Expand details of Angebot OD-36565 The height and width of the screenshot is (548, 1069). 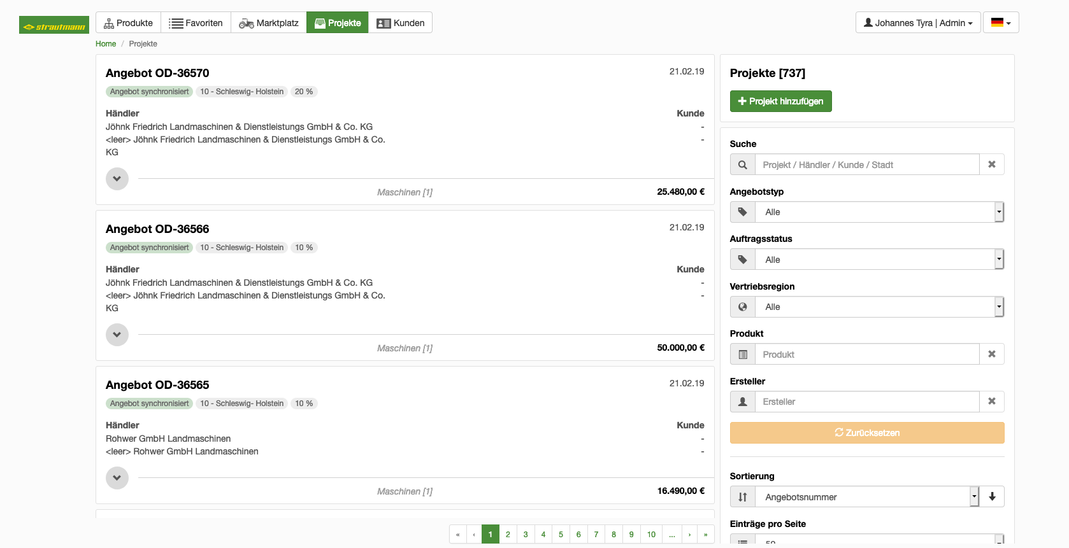[x=117, y=478]
